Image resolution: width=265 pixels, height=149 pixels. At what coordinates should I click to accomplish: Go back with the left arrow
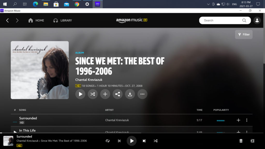click(x=8, y=20)
